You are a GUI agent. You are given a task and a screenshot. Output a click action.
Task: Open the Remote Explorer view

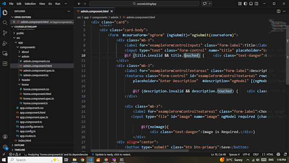click(x=5, y=53)
